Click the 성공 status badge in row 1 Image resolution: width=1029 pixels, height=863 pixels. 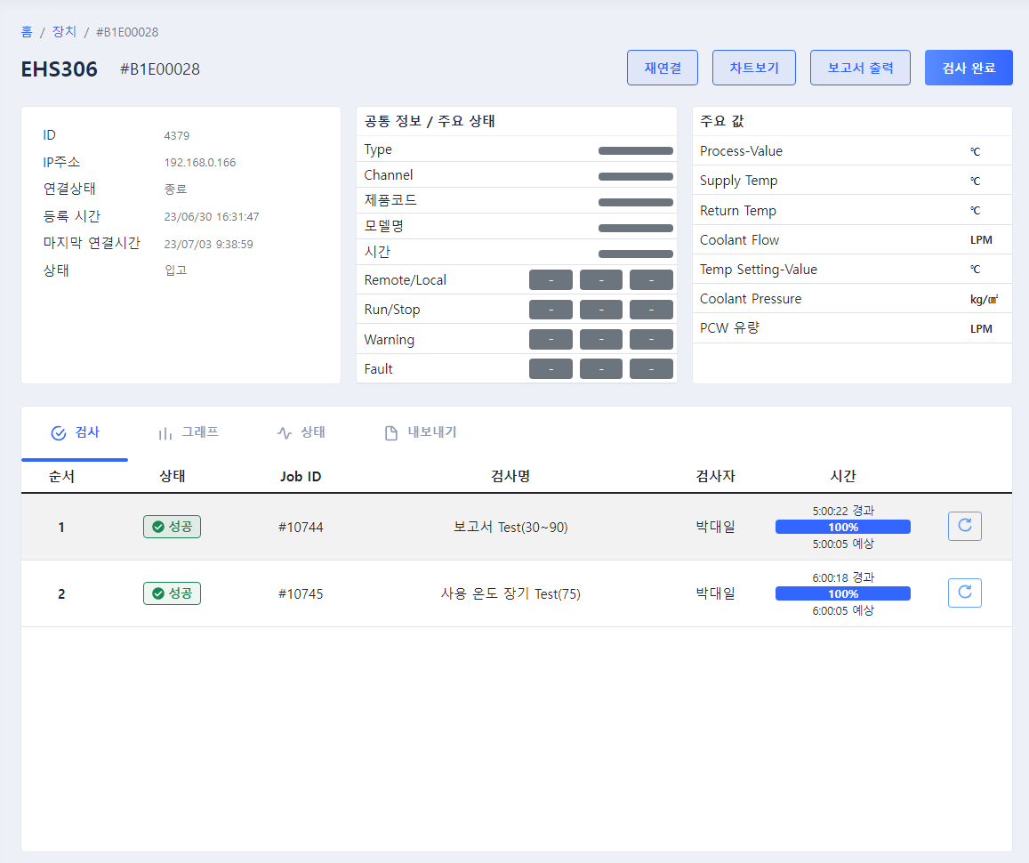[172, 527]
